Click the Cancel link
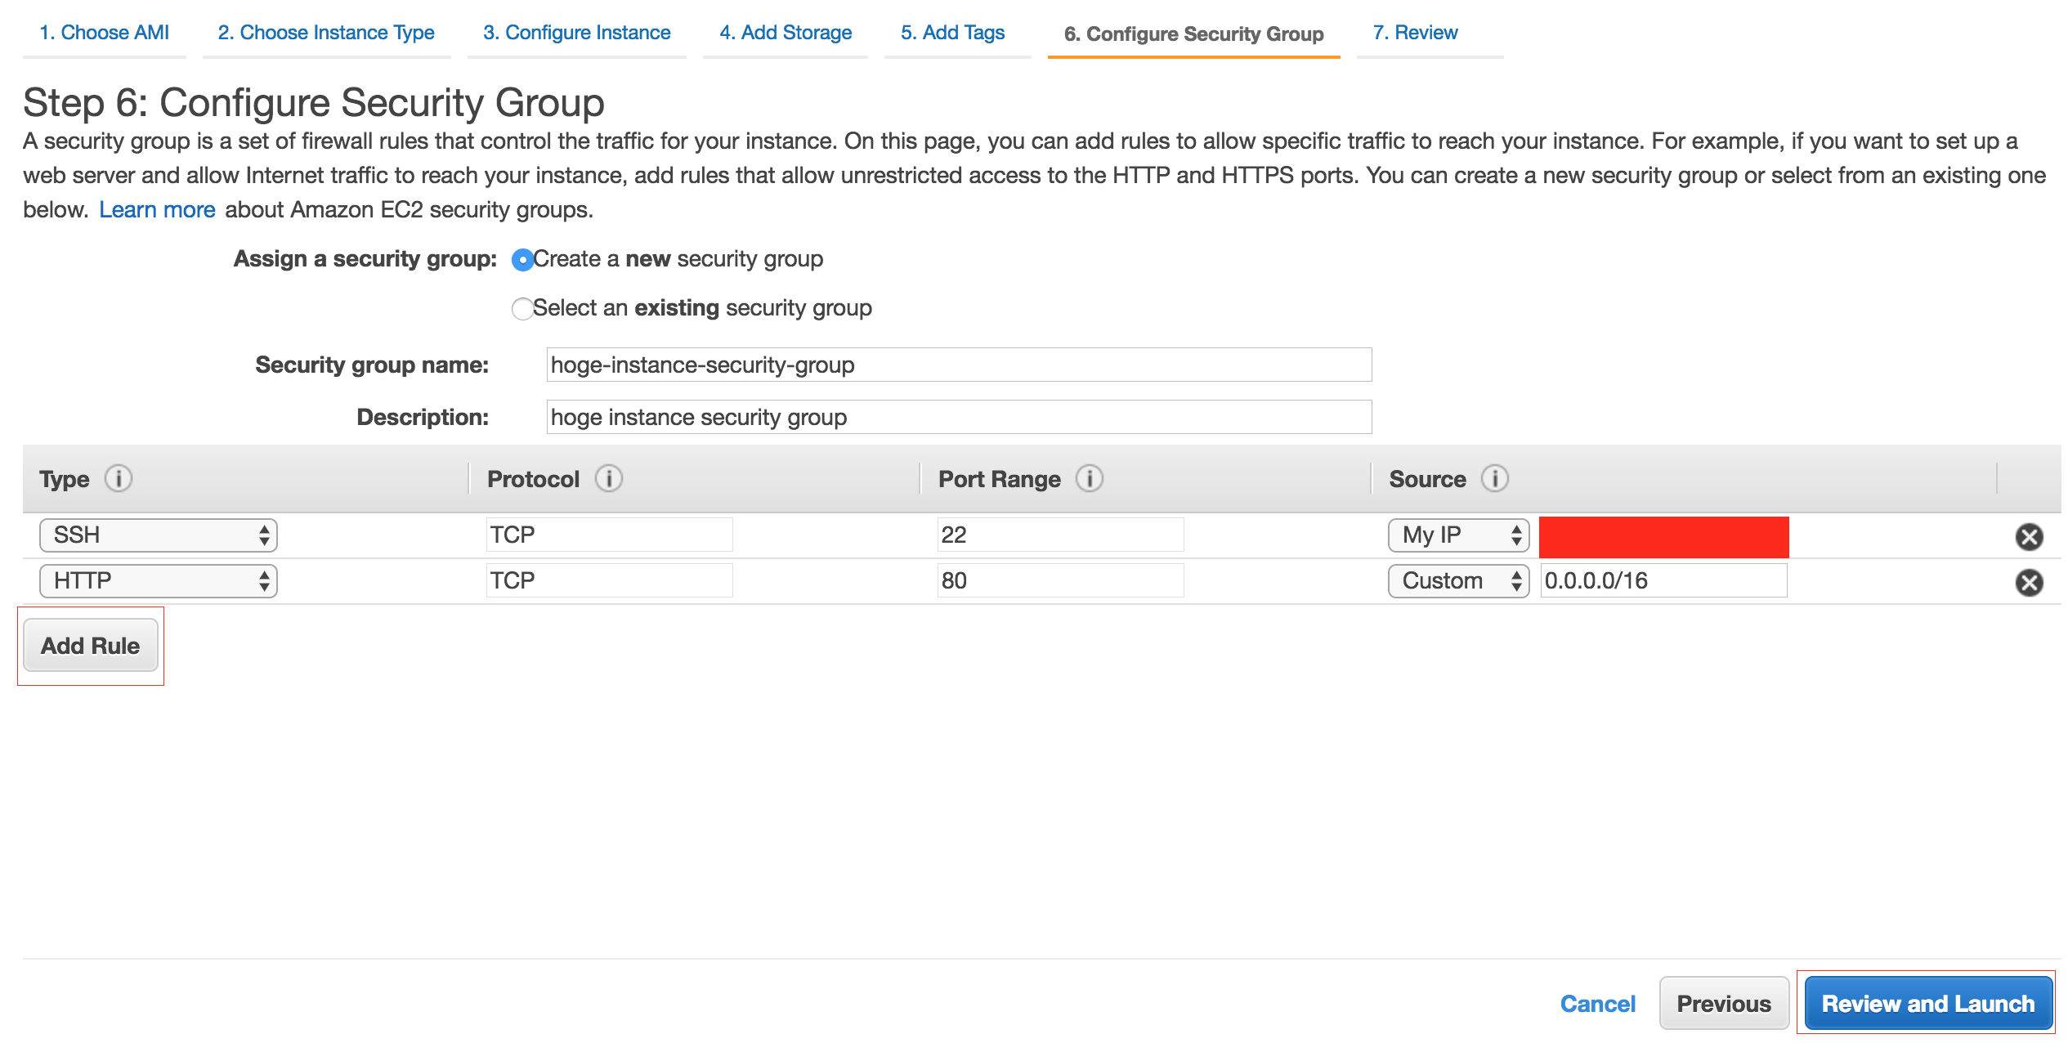The image size is (2068, 1043). tap(1597, 1004)
